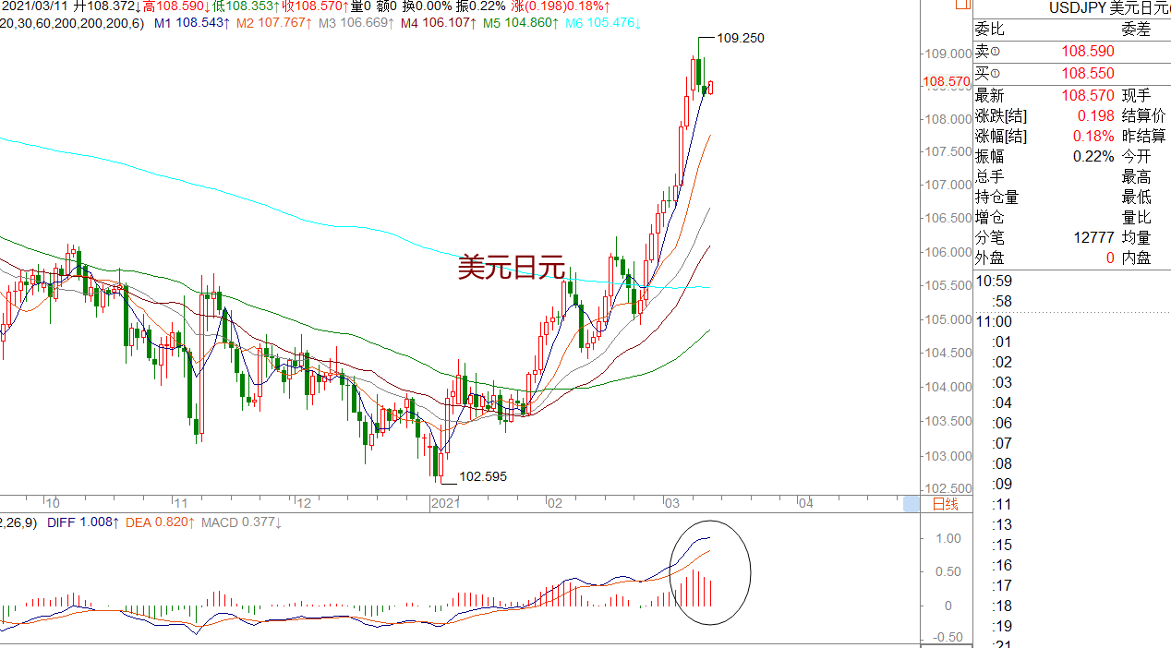The height and width of the screenshot is (648, 1171).
Task: Click the 持仓量 row label
Action: [996, 198]
